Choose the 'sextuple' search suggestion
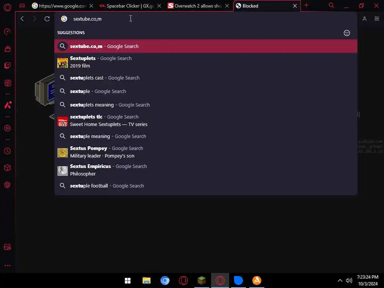384x288 pixels. 206,91
